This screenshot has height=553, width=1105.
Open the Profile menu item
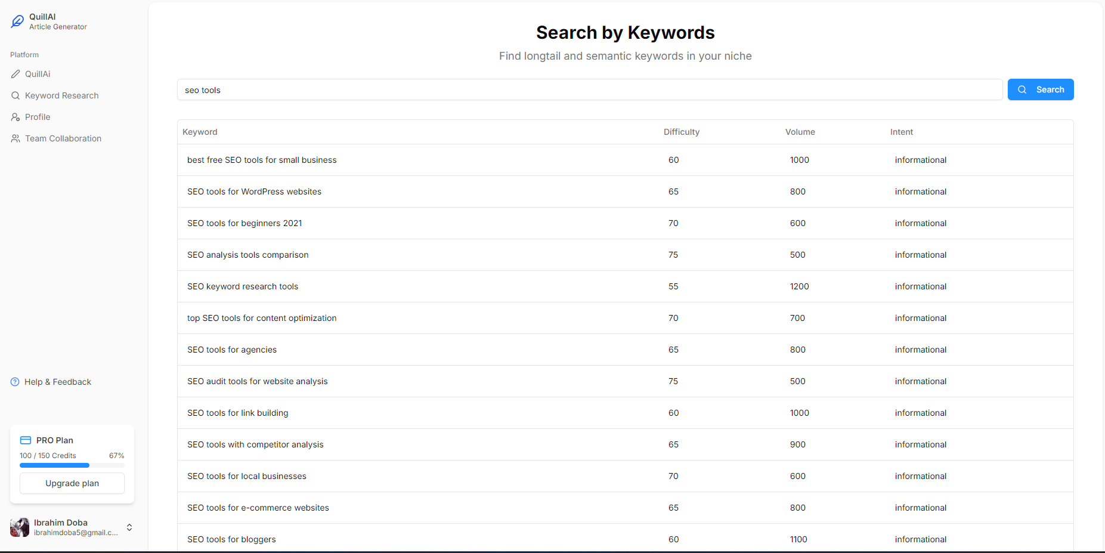coord(38,117)
